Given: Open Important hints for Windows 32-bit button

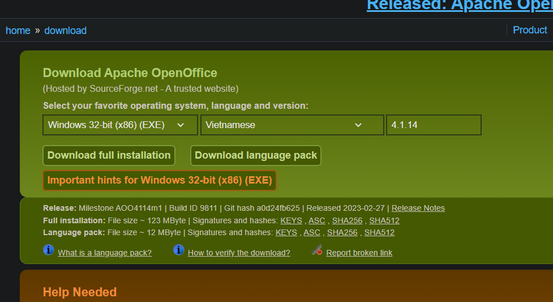Looking at the screenshot, I should [160, 180].
